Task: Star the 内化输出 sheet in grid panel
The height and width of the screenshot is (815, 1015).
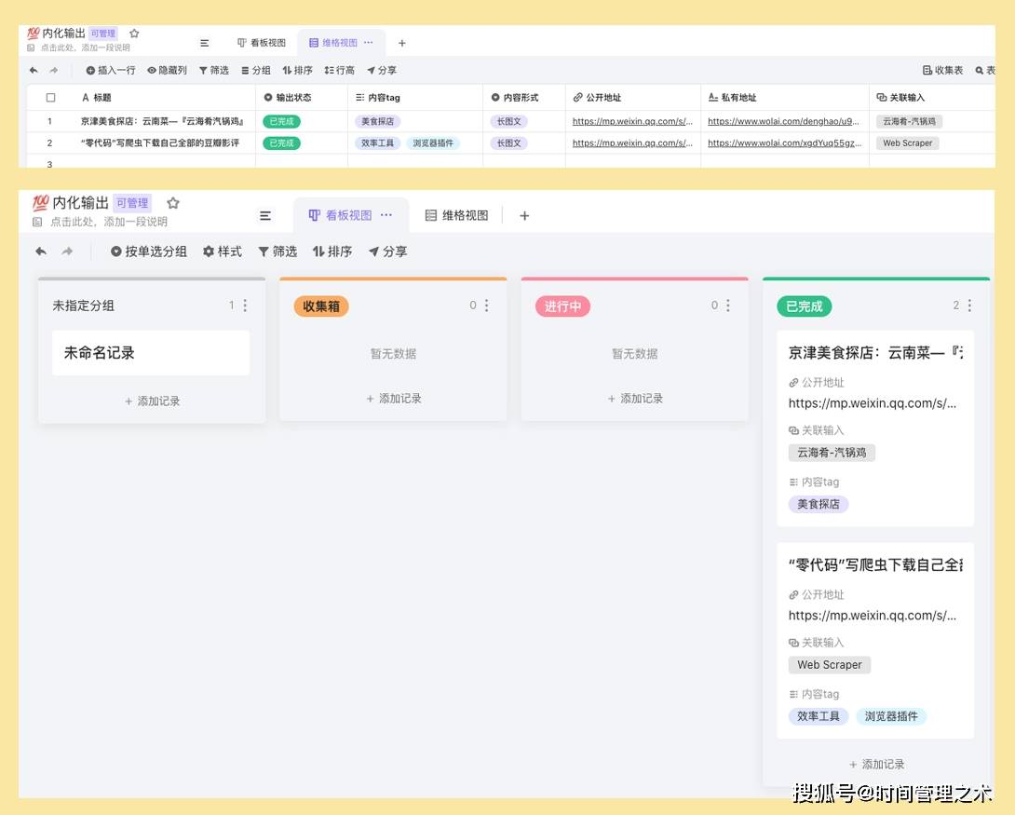Action: click(x=134, y=33)
